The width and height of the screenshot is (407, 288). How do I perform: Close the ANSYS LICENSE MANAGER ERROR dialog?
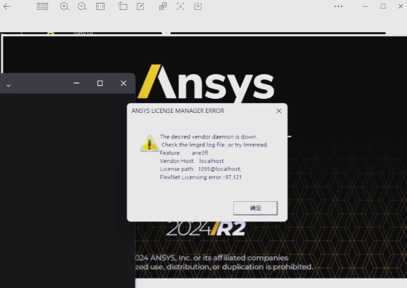click(x=278, y=111)
